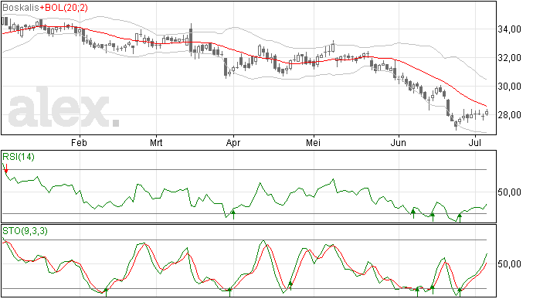
Task: Click the Mei month label
Action: tap(313, 142)
